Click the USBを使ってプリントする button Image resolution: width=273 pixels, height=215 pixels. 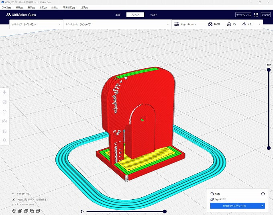[x=234, y=206]
